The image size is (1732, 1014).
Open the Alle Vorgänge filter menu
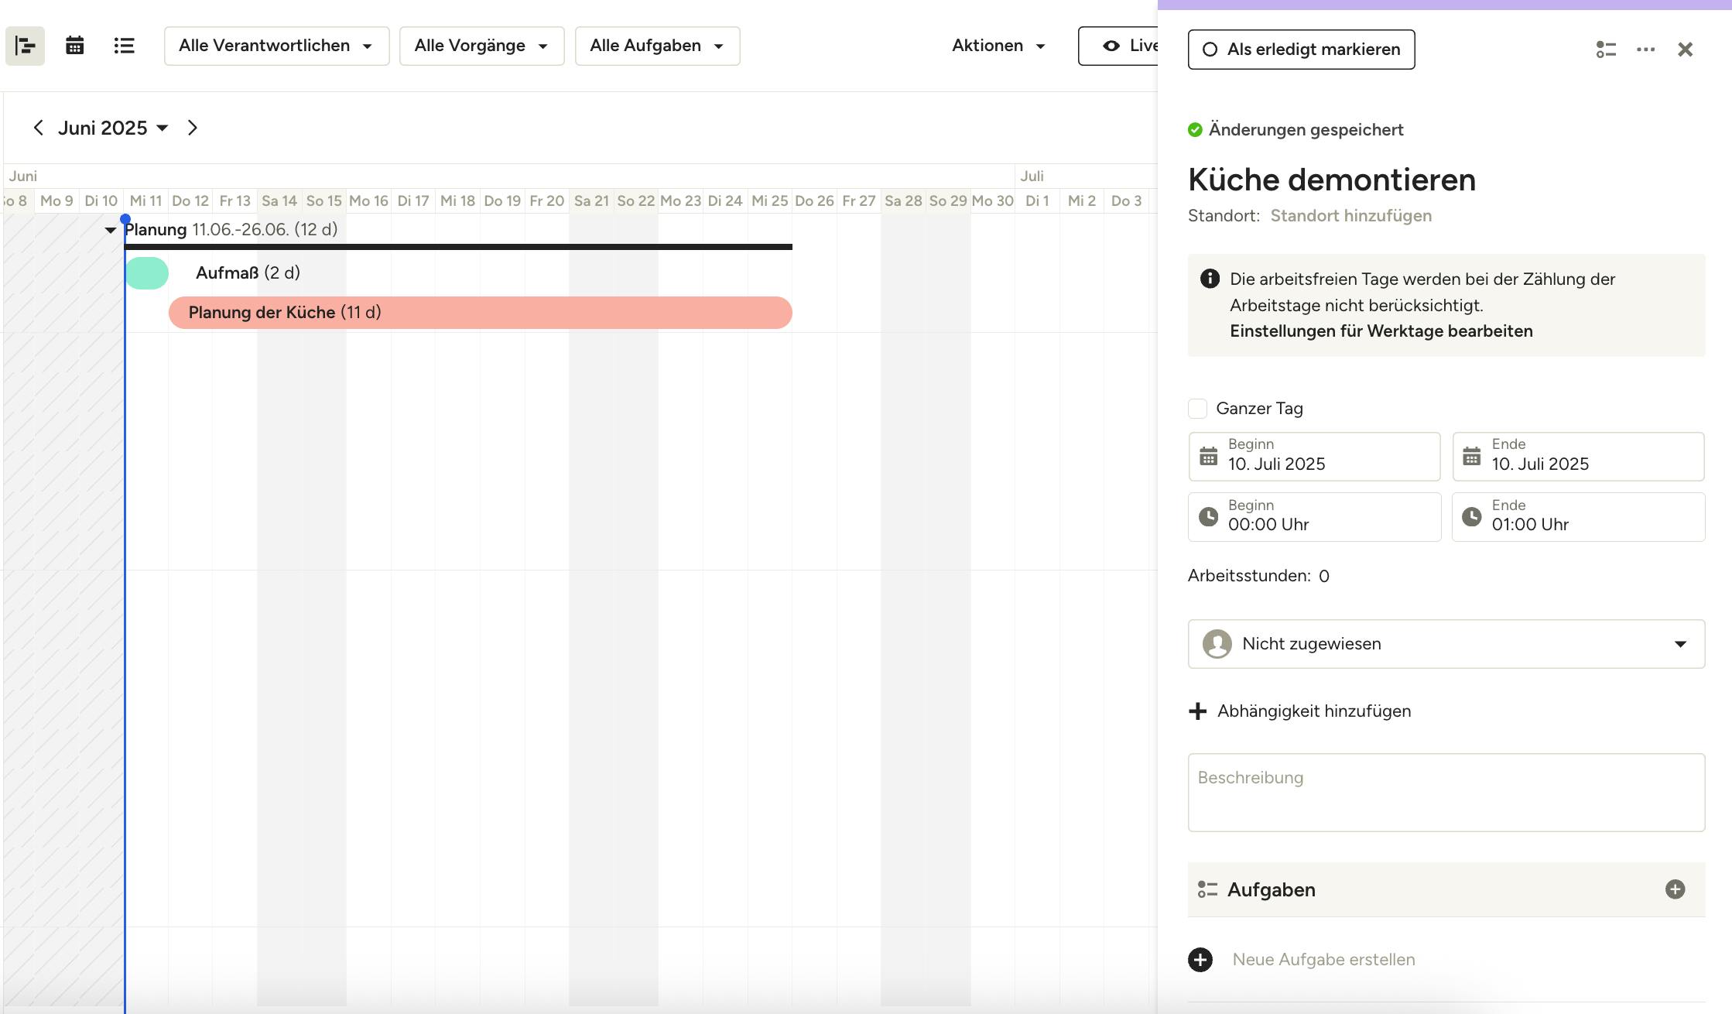tap(481, 46)
